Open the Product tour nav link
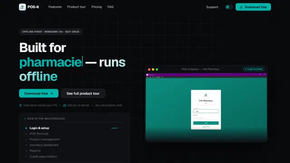Image resolution: width=290 pixels, height=163 pixels. 77,7
